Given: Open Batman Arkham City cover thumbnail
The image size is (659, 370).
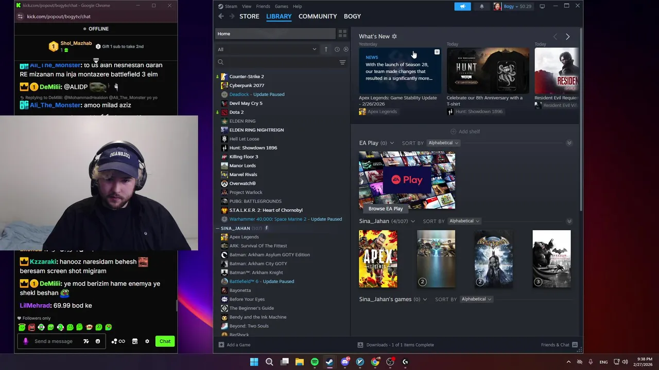Looking at the screenshot, I should [x=551, y=258].
